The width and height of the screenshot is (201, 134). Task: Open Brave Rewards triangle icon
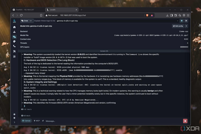coord(152,15)
